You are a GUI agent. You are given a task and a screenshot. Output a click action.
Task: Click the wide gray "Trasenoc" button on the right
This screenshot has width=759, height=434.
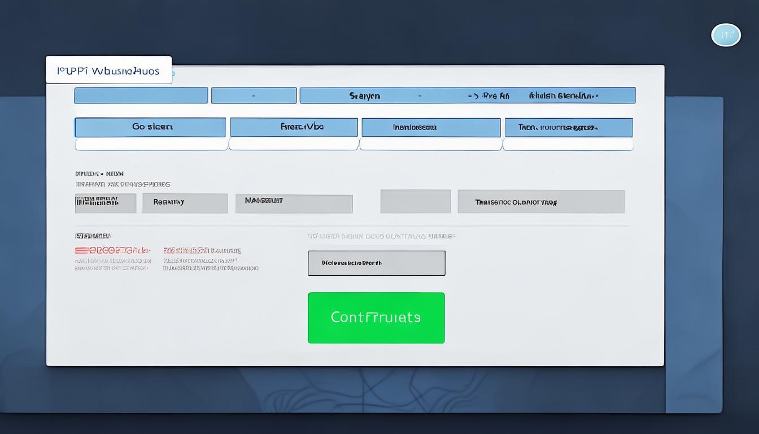(x=540, y=202)
